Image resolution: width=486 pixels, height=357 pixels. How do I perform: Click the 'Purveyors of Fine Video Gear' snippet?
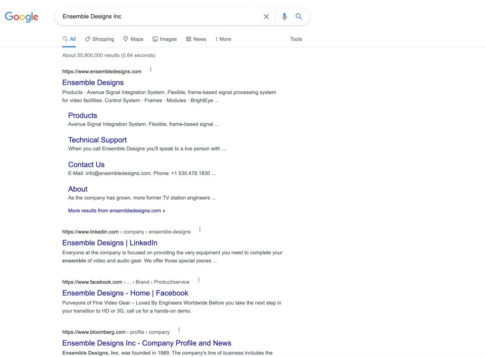click(172, 307)
